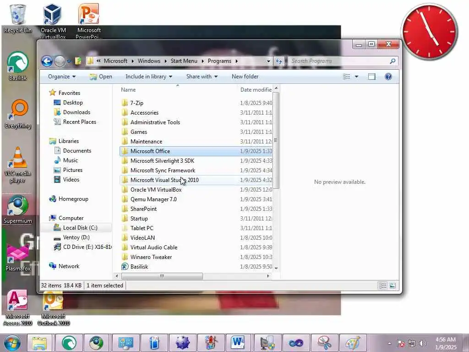Viewport: 469px width, 352px height.
Task: Refresh the Programs folder view
Action: 279,61
